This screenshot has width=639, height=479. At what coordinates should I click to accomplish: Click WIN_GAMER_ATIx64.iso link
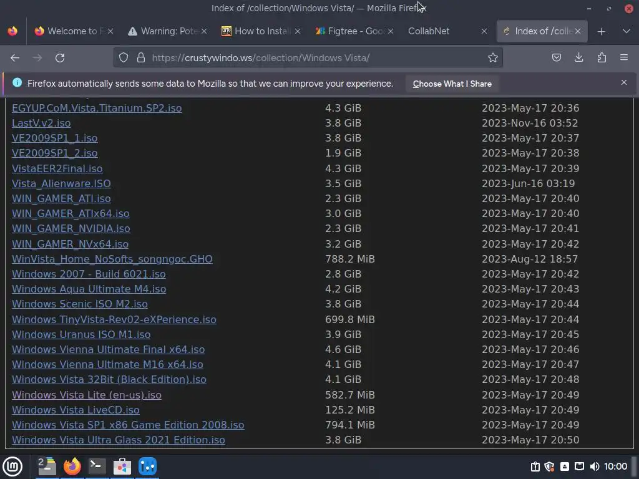(71, 214)
